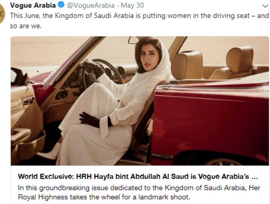Click the tweet text about Saudi Arabia

point(139,21)
